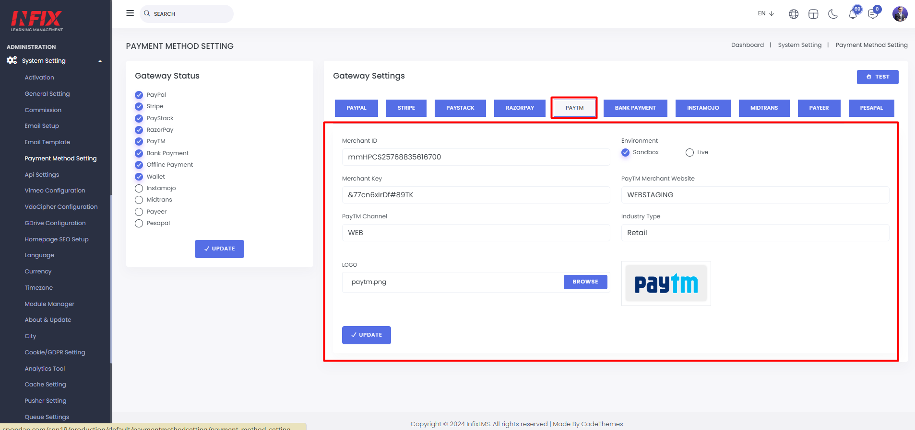The image size is (915, 430).
Task: Open notifications bell icon
Action: (x=853, y=14)
